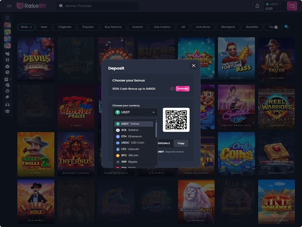Open the notifications bell
302x227 pixels.
tap(257, 6)
